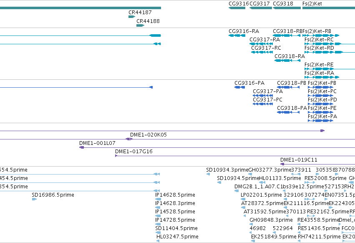
Task: Click the DME1-001L07 BAC clone
Action: click(217, 147)
